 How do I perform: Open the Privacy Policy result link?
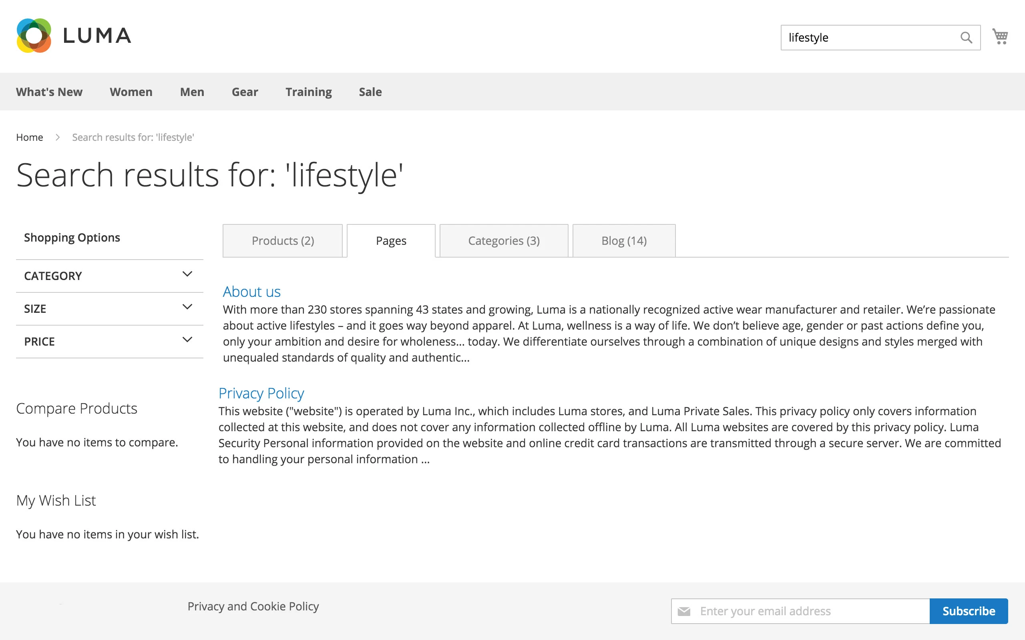click(261, 393)
